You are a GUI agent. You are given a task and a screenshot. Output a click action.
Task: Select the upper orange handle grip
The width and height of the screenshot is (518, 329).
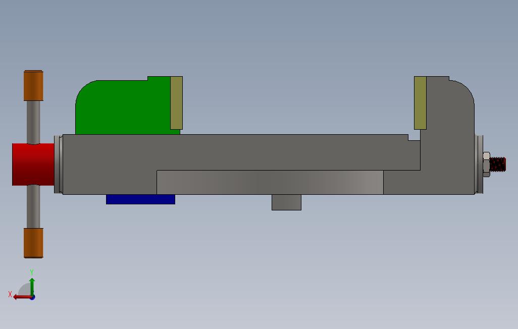[x=33, y=85]
